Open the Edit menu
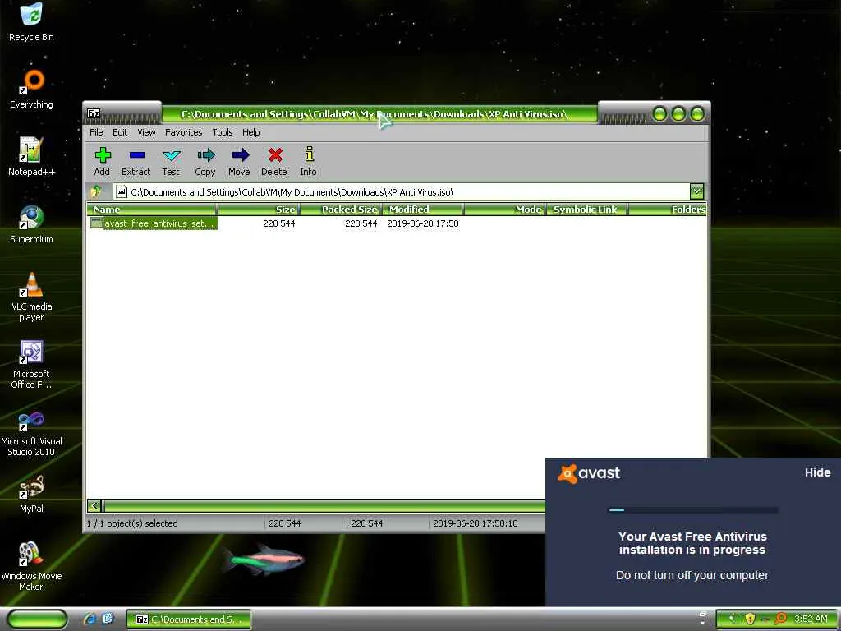This screenshot has width=841, height=631. [x=120, y=132]
